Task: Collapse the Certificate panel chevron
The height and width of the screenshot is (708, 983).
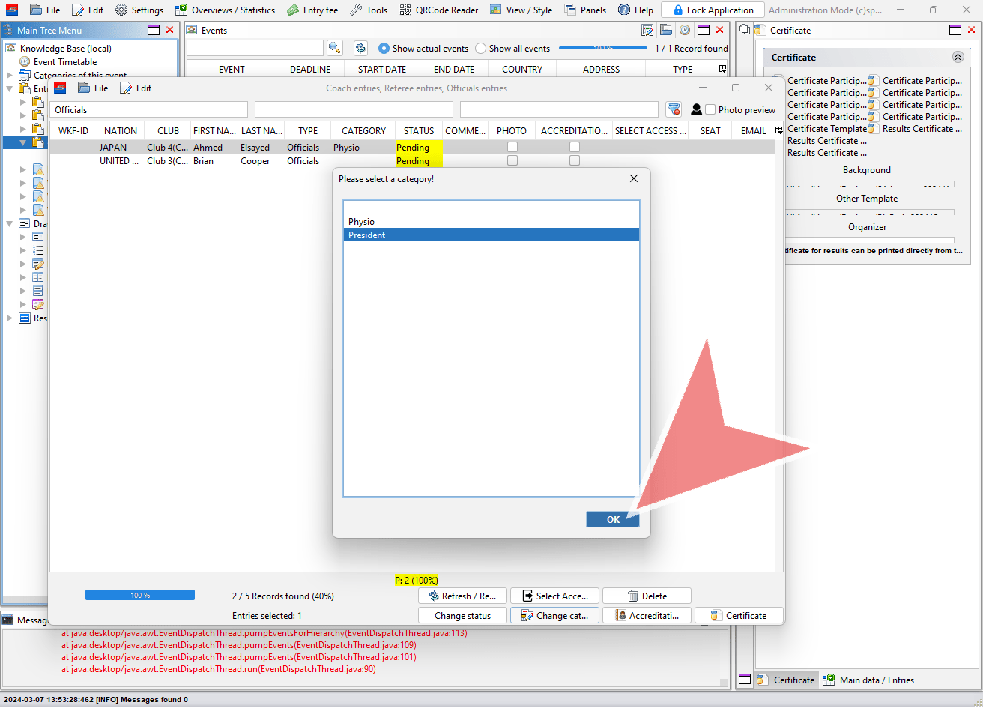Action: click(x=958, y=57)
